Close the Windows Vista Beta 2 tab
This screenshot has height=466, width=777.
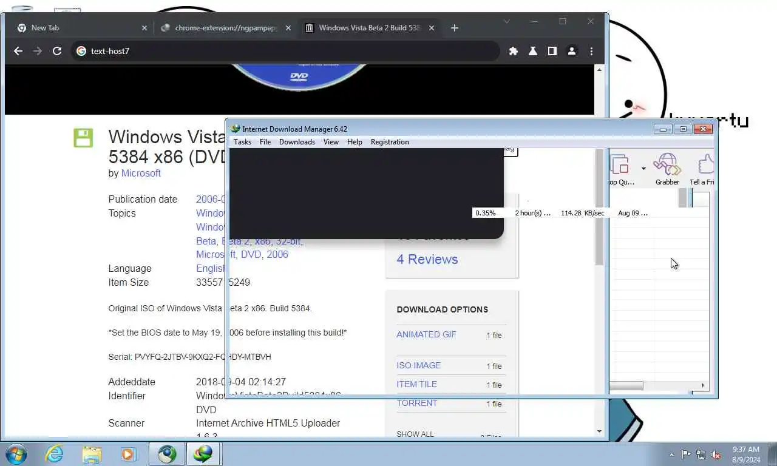pos(432,28)
